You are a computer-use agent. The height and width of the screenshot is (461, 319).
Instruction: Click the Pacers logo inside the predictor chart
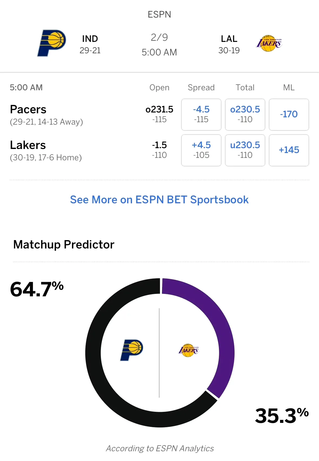pyautogui.click(x=131, y=350)
